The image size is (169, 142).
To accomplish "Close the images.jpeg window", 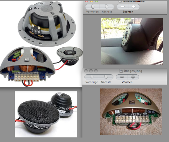I will click(86, 71).
